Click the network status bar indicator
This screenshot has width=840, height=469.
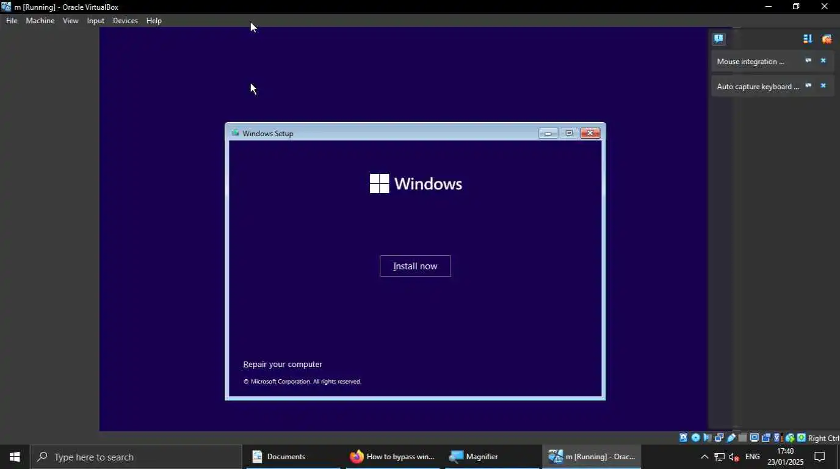click(719, 438)
